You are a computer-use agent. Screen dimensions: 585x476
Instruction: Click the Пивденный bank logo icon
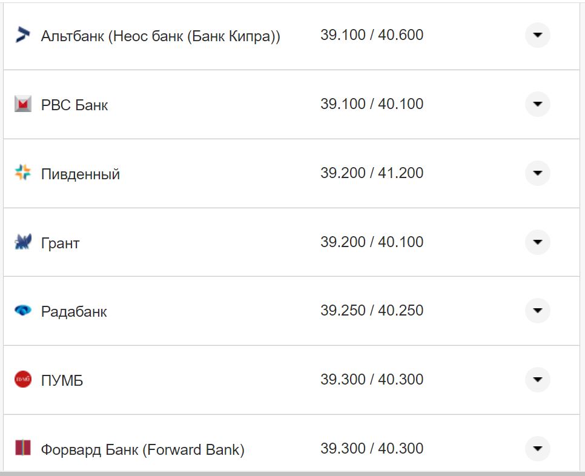pos(22,173)
